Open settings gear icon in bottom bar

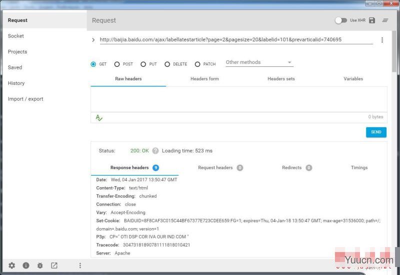tap(11, 266)
